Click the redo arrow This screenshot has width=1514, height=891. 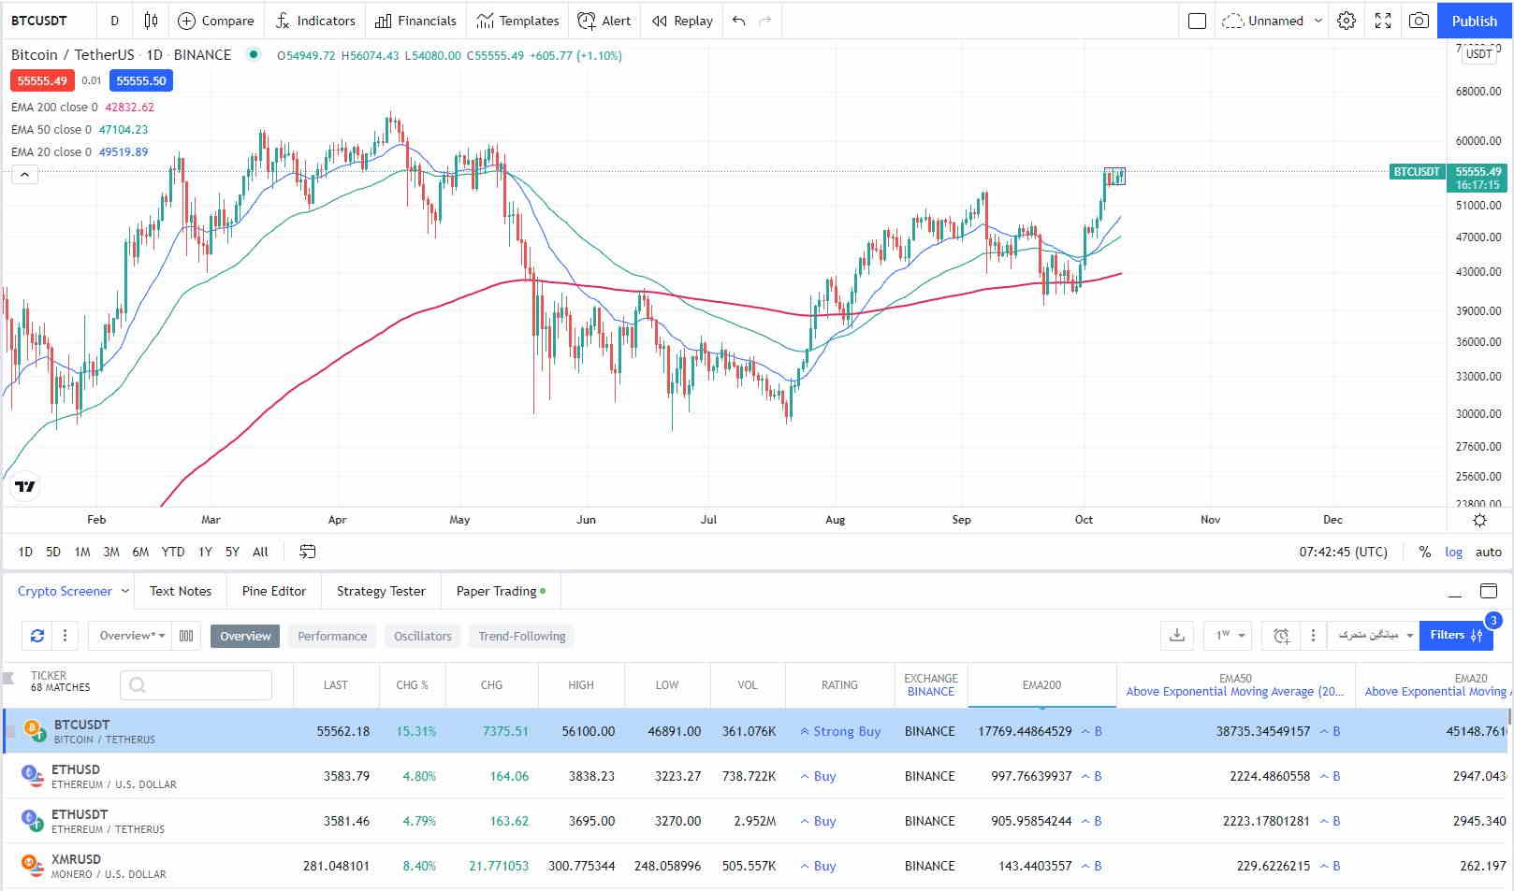765,21
